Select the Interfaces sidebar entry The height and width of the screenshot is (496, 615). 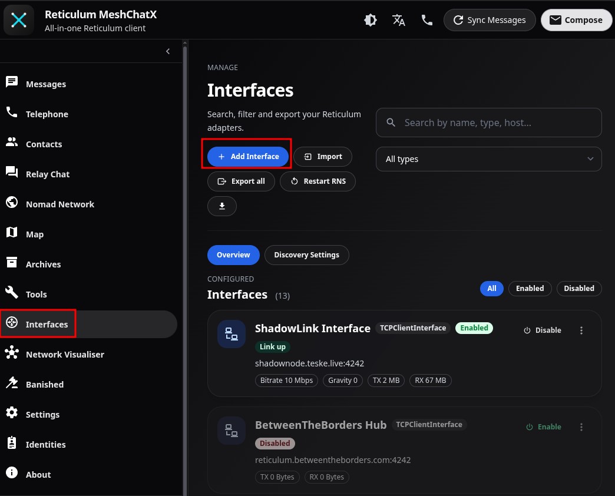[88, 324]
